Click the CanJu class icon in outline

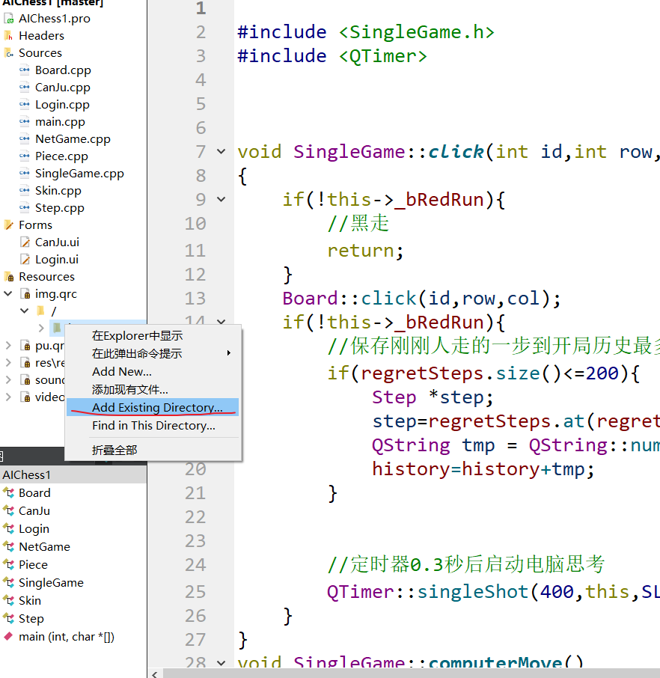(9, 511)
